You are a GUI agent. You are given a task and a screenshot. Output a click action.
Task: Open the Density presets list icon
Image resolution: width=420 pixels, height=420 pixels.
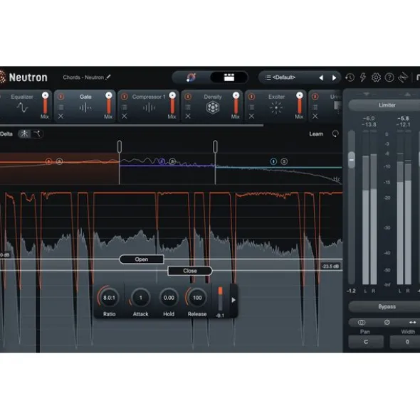pyautogui.click(x=188, y=107)
